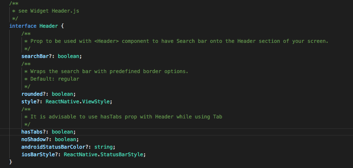Click the 'hasTabs?' property name
Image resolution: width=353 pixels, height=168 pixels.
point(34,131)
